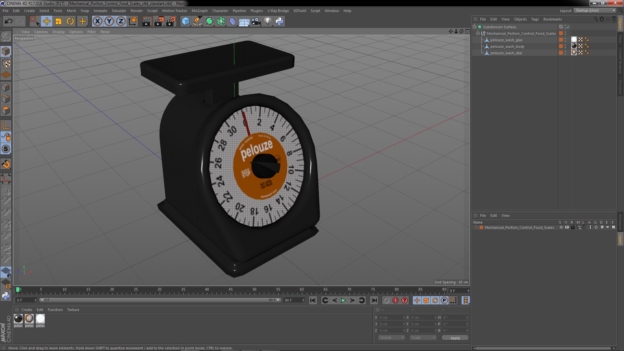
Task: Open the MoGraph menu
Action: click(200, 11)
